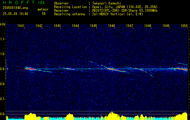Click the 0.8 kHz axis label
This screenshot has height=120, width=190.
click(2, 84)
